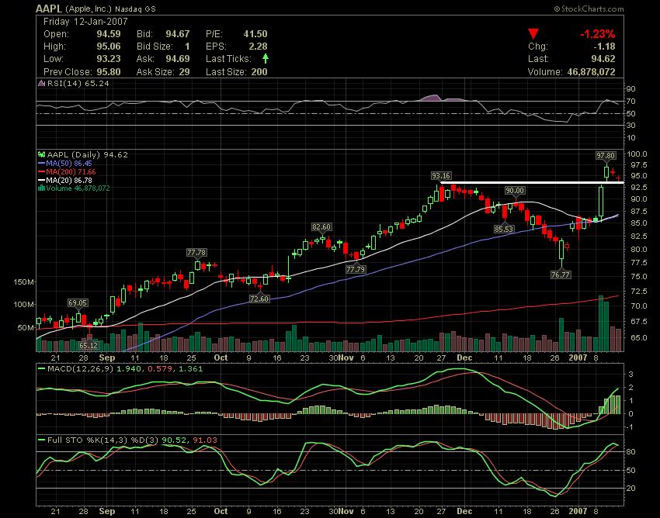
Task: Click the 77.79 low price label
Action: point(356,270)
